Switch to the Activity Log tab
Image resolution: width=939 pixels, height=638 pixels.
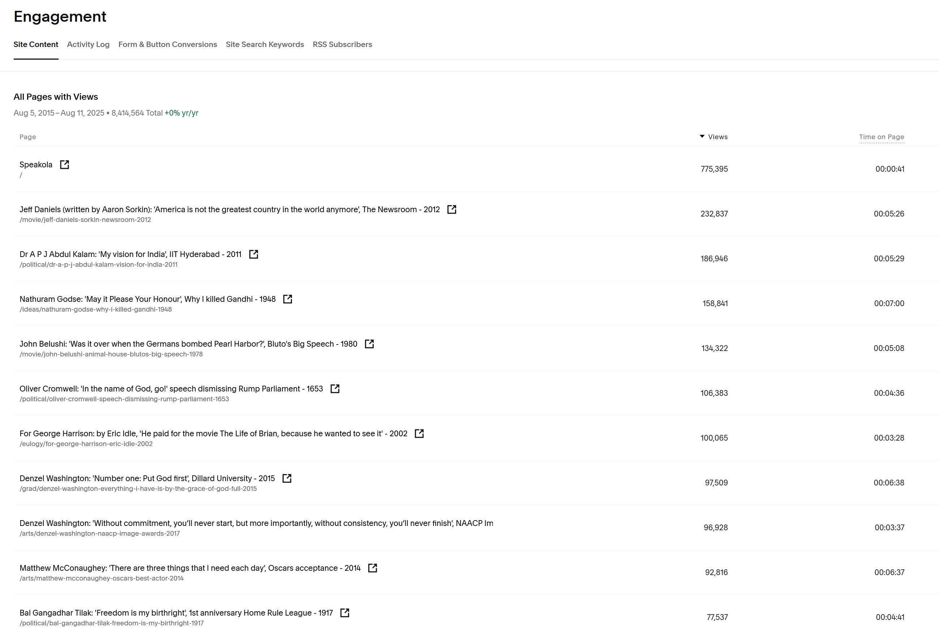[88, 44]
